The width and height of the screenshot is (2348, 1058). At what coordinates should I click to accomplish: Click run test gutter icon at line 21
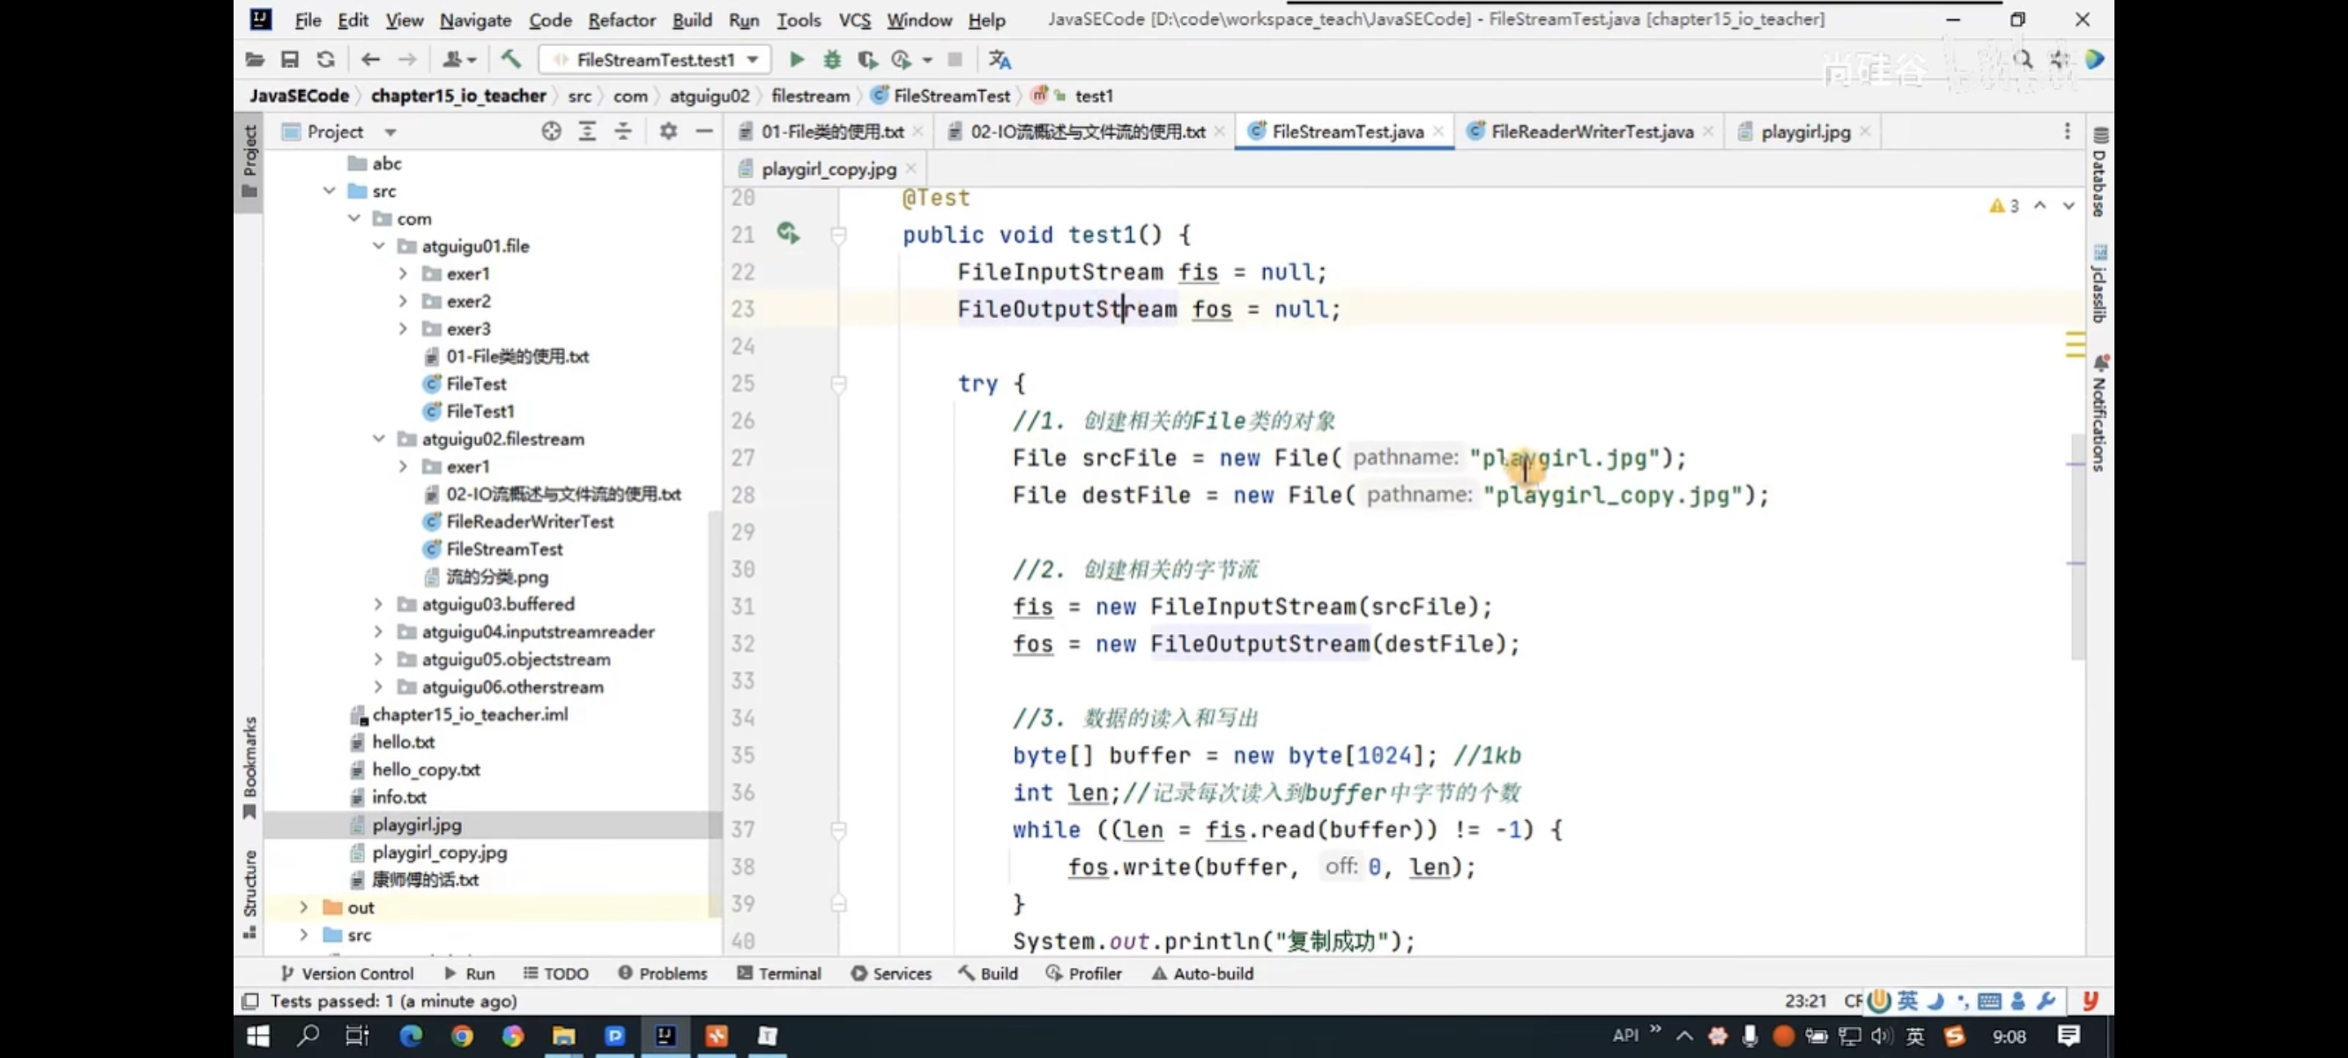point(789,235)
